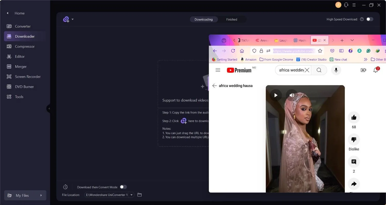Viewport: 386px width, 205px height.
Task: Clear the YouTube search box text
Action: [x=307, y=70]
